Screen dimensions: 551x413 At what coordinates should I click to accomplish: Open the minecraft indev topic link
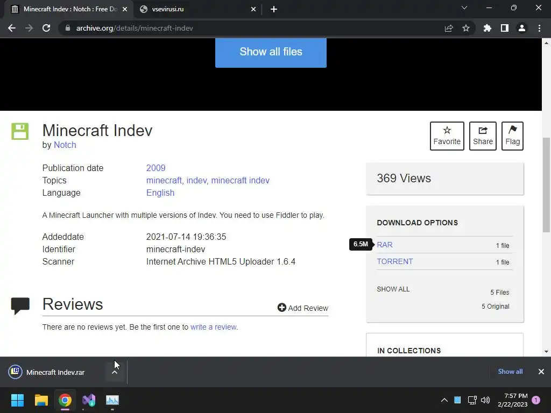[x=241, y=180]
